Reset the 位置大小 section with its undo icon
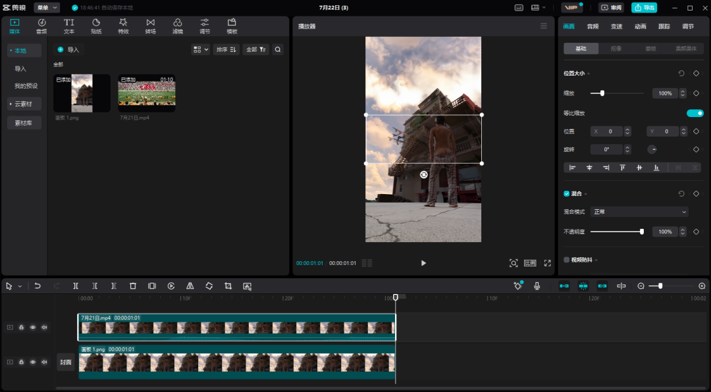The width and height of the screenshot is (711, 392). click(681, 74)
